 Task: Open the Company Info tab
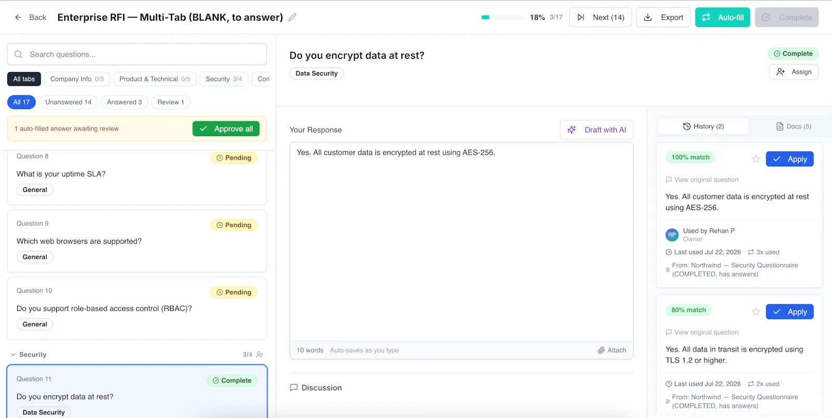pyautogui.click(x=77, y=79)
